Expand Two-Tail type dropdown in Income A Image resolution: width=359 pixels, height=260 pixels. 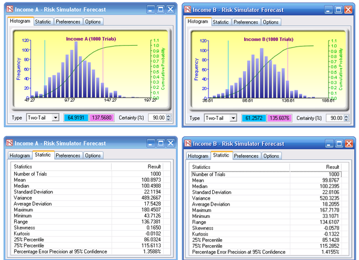click(x=55, y=118)
